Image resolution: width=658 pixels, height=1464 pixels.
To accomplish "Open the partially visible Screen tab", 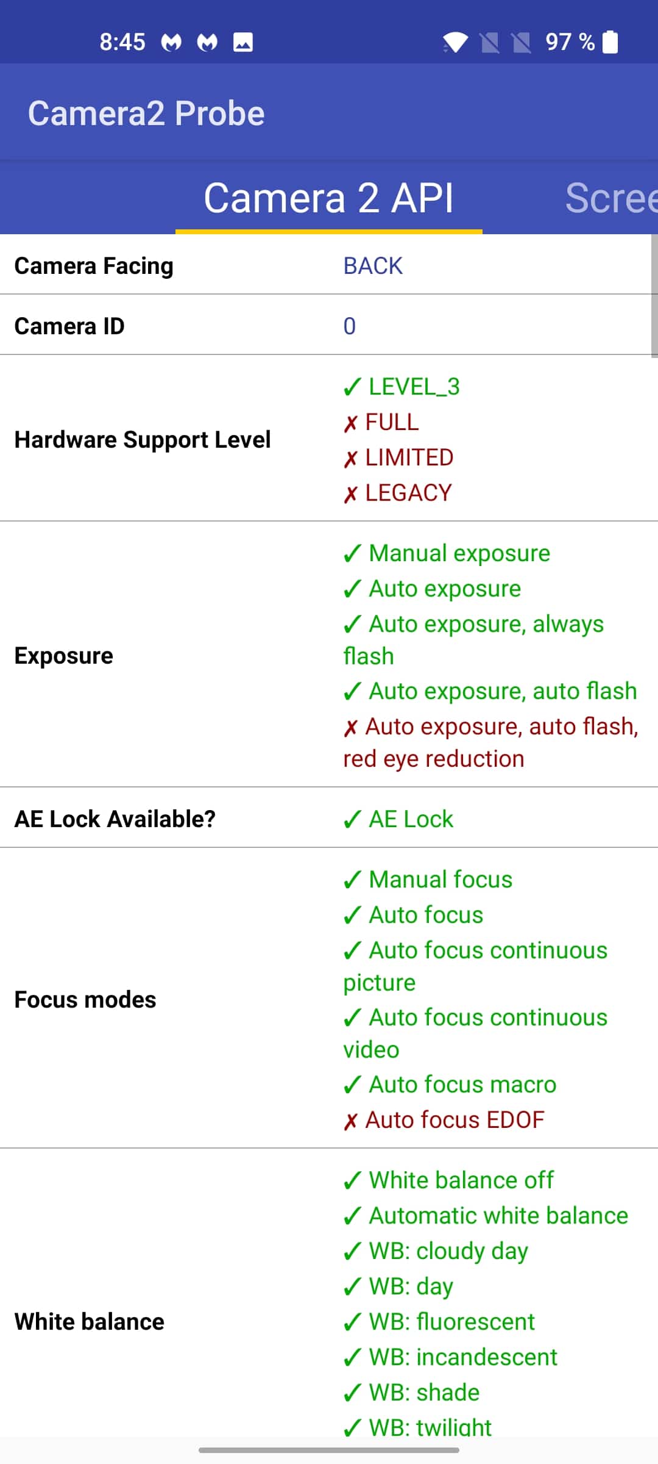I will (611, 198).
